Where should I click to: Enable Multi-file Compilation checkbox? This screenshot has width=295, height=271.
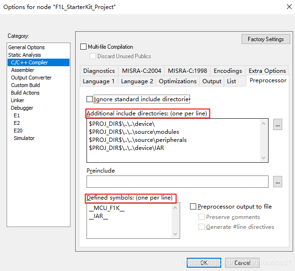click(x=83, y=47)
